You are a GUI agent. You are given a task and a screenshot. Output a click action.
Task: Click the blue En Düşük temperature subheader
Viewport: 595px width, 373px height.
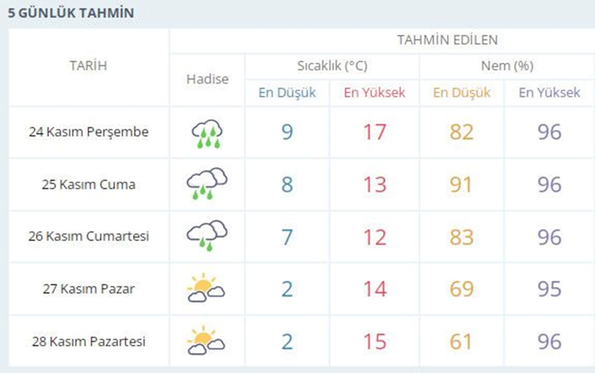[287, 93]
